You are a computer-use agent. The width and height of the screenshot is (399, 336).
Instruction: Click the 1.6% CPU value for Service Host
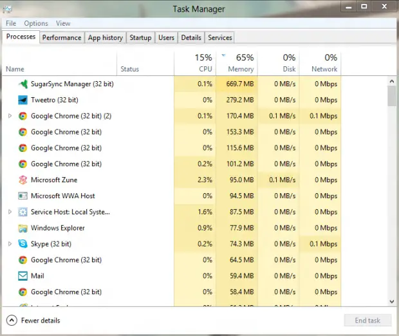pos(205,212)
